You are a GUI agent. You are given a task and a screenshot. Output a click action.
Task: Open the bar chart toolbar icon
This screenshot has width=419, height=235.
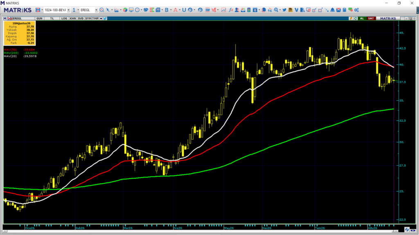(x=116, y=10)
